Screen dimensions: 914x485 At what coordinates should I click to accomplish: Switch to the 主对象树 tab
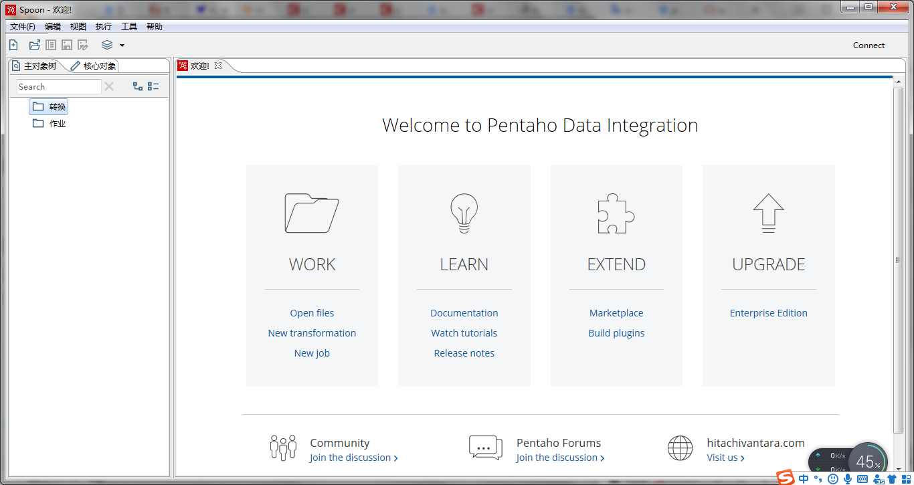[35, 66]
